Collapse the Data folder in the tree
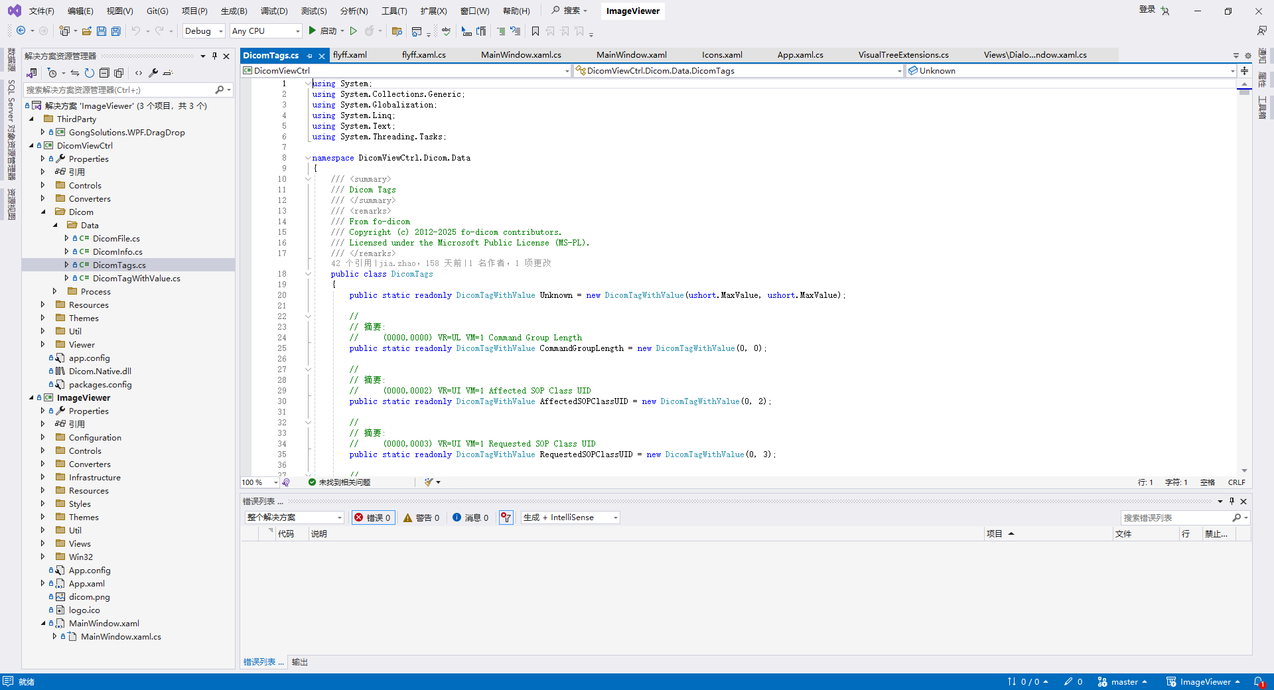 55,226
